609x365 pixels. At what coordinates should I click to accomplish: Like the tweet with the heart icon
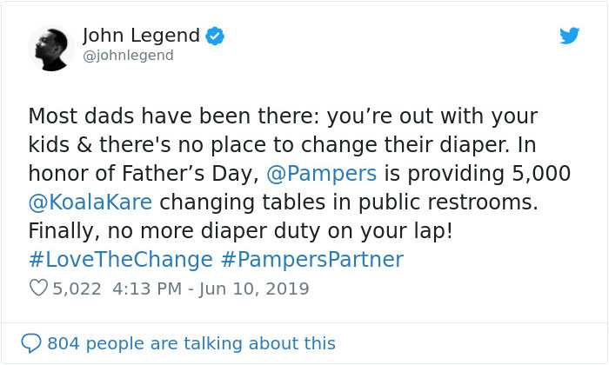37,288
